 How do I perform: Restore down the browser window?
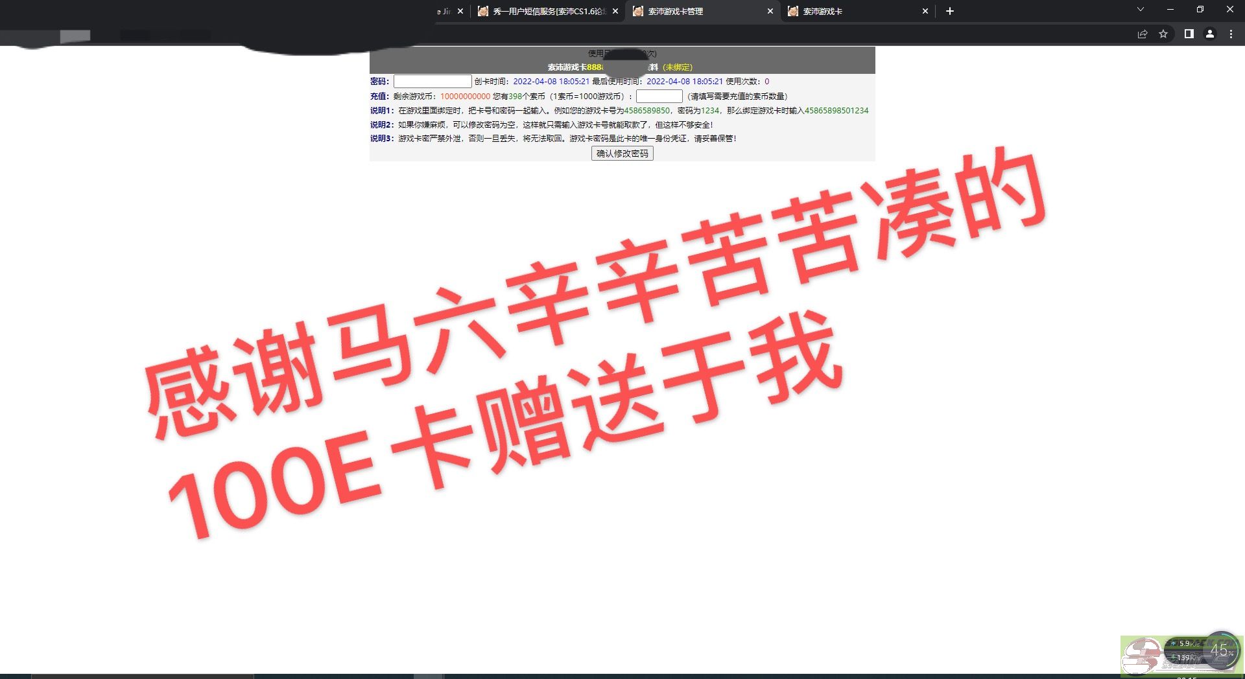(1200, 10)
